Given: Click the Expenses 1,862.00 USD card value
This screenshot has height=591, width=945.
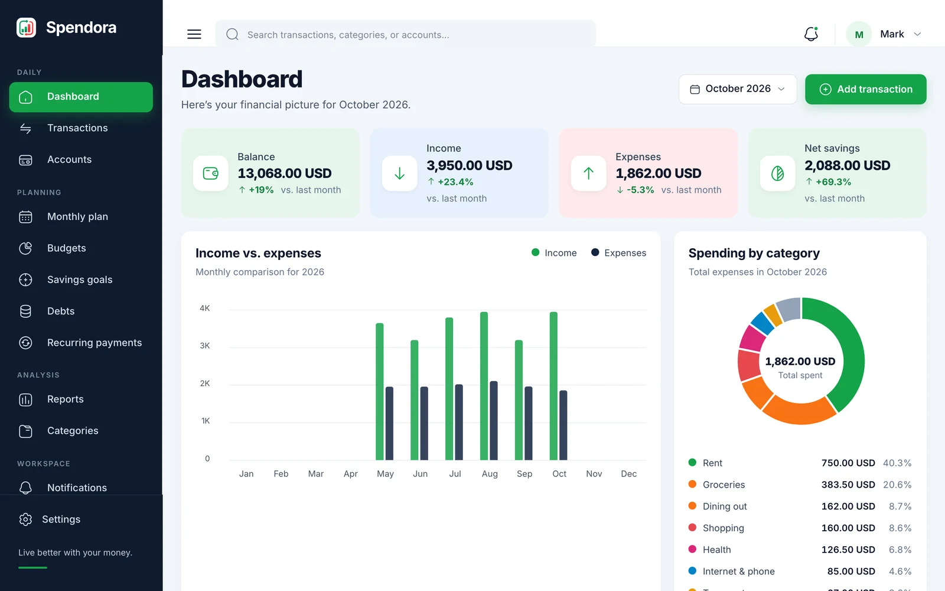Looking at the screenshot, I should point(659,173).
